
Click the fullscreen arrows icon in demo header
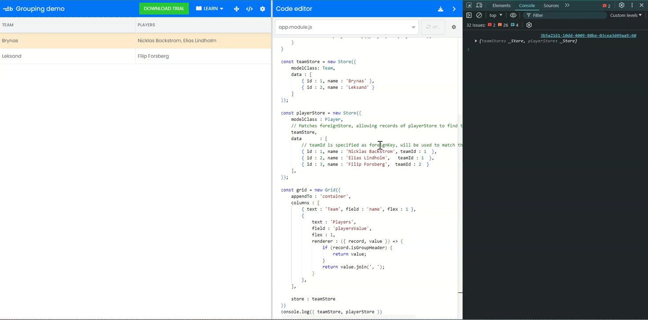237,9
